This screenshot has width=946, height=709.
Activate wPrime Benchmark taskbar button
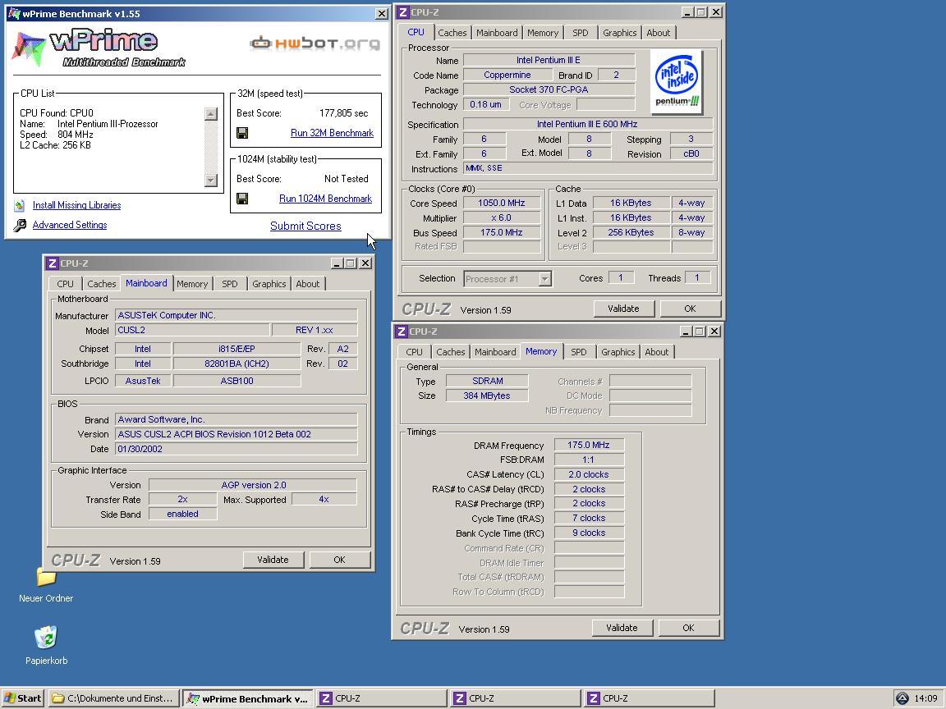(248, 698)
